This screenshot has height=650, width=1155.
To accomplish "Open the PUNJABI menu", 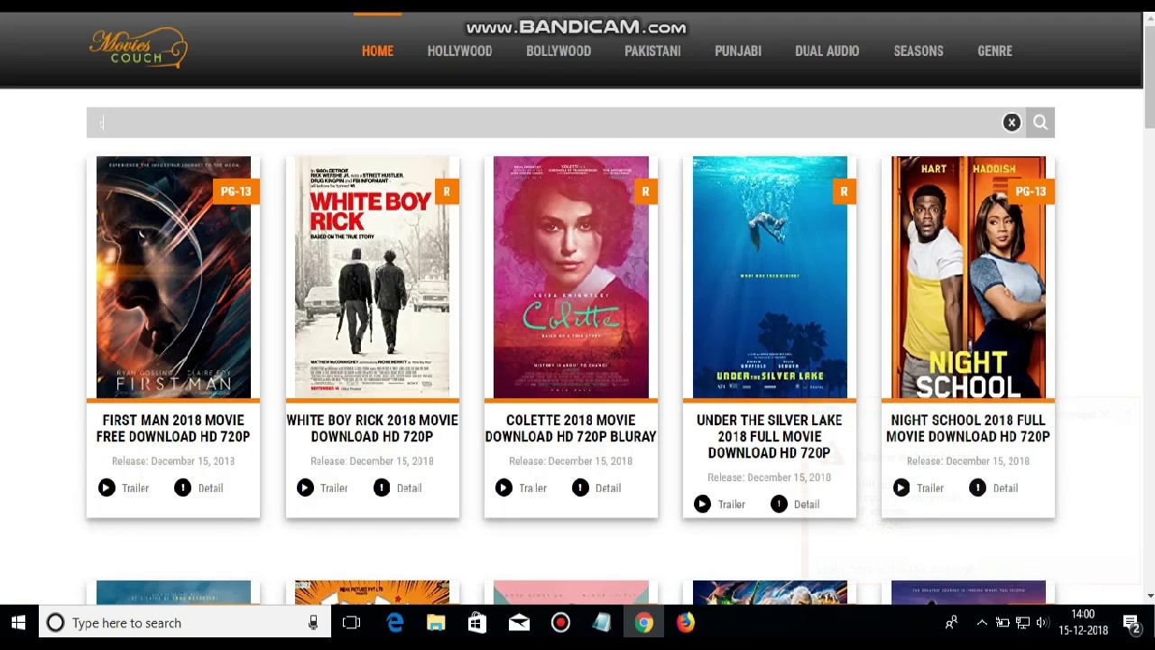I will coord(738,51).
